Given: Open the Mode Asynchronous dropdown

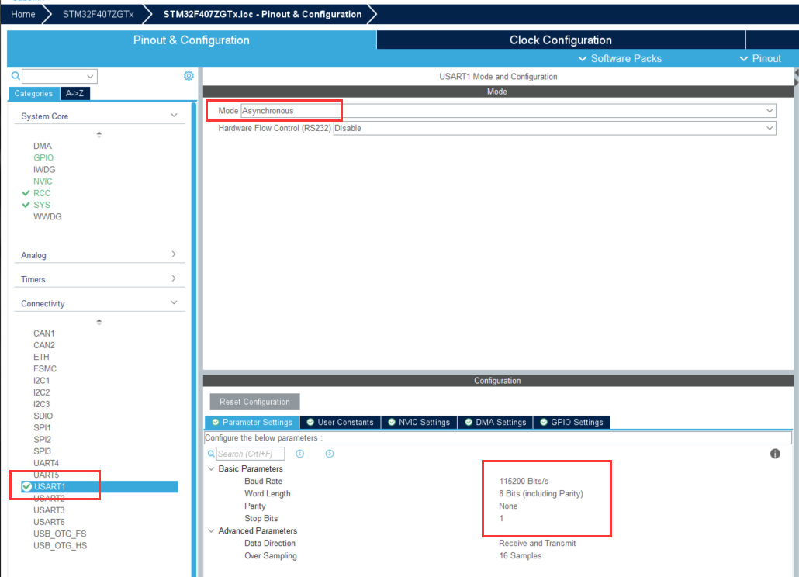Looking at the screenshot, I should (x=508, y=110).
